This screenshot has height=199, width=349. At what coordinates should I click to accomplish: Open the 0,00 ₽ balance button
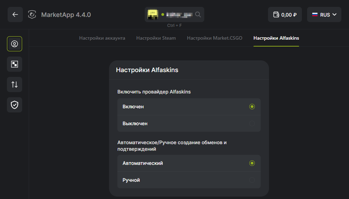285,14
